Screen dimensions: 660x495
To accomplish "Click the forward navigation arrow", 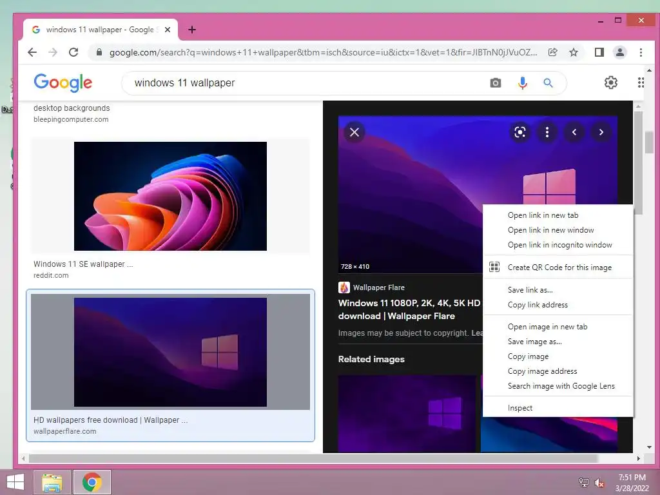I will click(x=53, y=52).
